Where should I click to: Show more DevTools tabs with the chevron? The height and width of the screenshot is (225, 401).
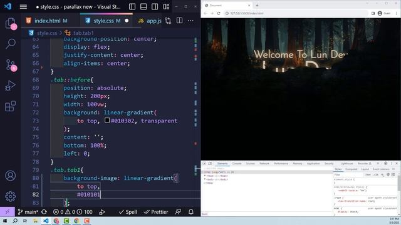click(378, 164)
